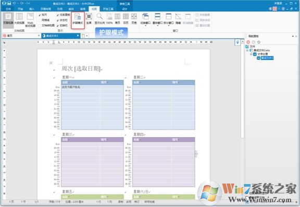Open zoom ratio dialog (显示比例)
The image size is (300, 207).
click(99, 19)
